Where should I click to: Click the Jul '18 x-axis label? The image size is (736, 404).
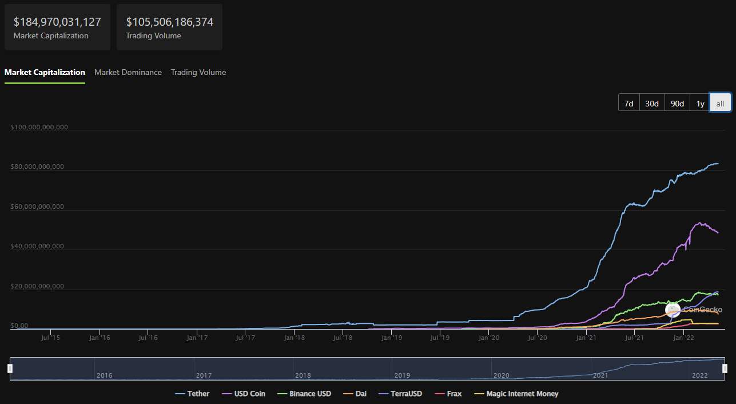342,338
